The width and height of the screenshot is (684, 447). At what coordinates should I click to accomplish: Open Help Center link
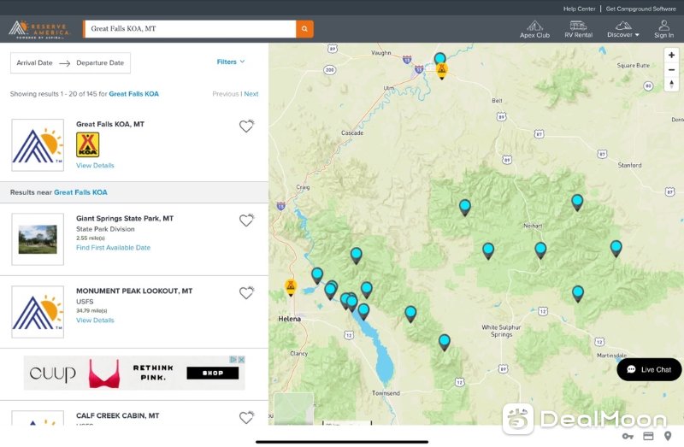pyautogui.click(x=579, y=9)
